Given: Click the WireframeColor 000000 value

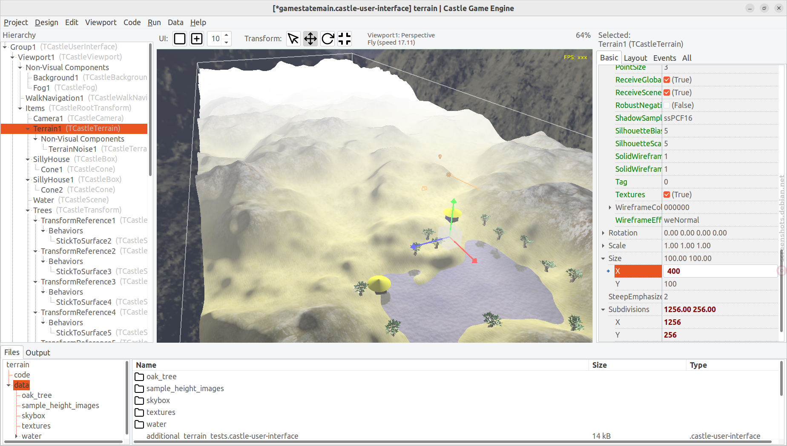Looking at the screenshot, I should click(x=720, y=207).
